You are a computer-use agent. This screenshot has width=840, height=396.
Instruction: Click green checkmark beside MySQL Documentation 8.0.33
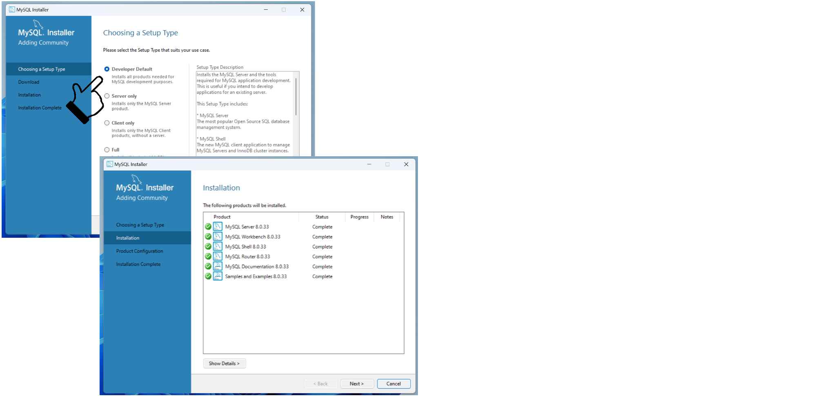(x=208, y=266)
